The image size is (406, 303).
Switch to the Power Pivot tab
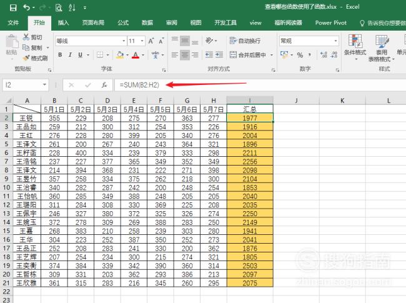tap(330, 22)
